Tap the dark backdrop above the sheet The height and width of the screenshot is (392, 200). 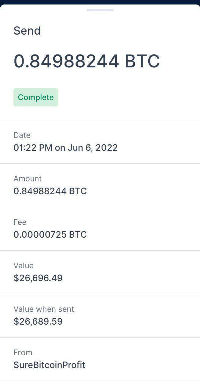coord(100,2)
